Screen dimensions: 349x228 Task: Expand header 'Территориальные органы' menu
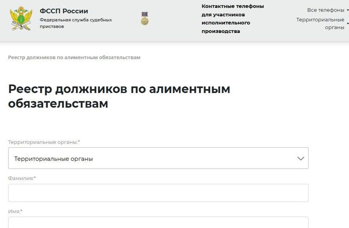[322, 24]
